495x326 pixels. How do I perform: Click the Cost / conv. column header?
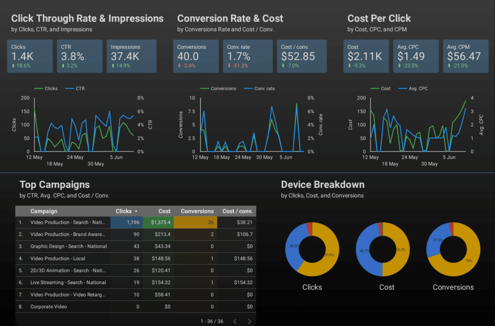(238, 211)
